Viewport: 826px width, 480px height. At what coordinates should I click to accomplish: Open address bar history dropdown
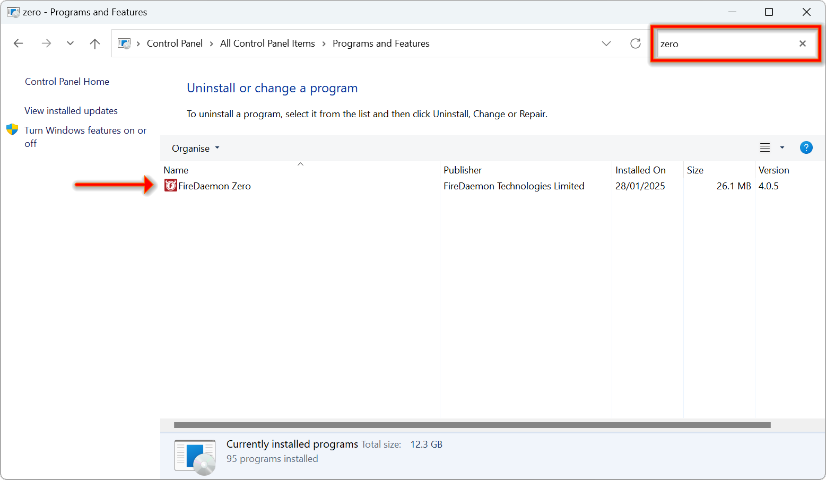[606, 43]
